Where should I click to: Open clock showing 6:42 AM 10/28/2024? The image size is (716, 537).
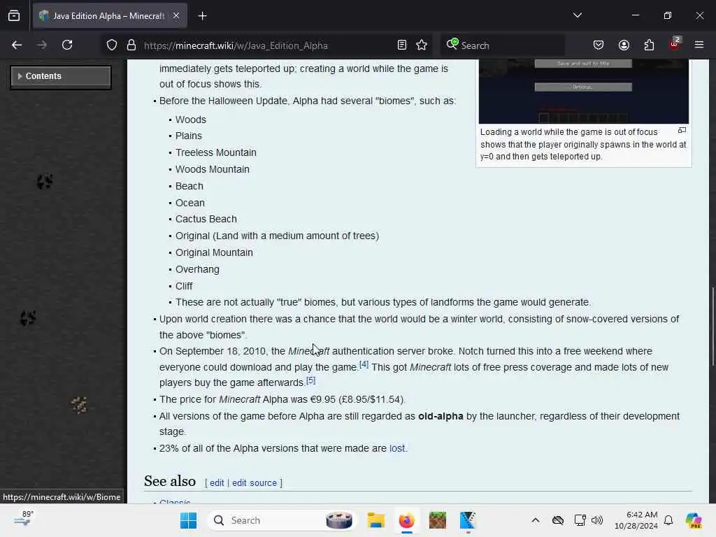[636, 520]
